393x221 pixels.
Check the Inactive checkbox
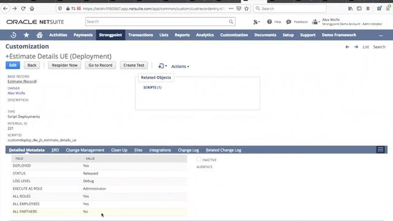[199, 159]
